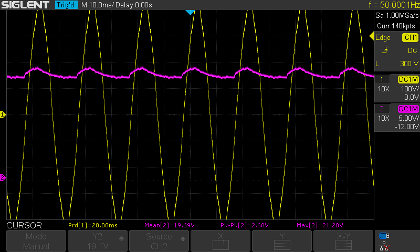The image size is (420, 252).
Task: Click the Trig'd status indicator
Action: 66,5
